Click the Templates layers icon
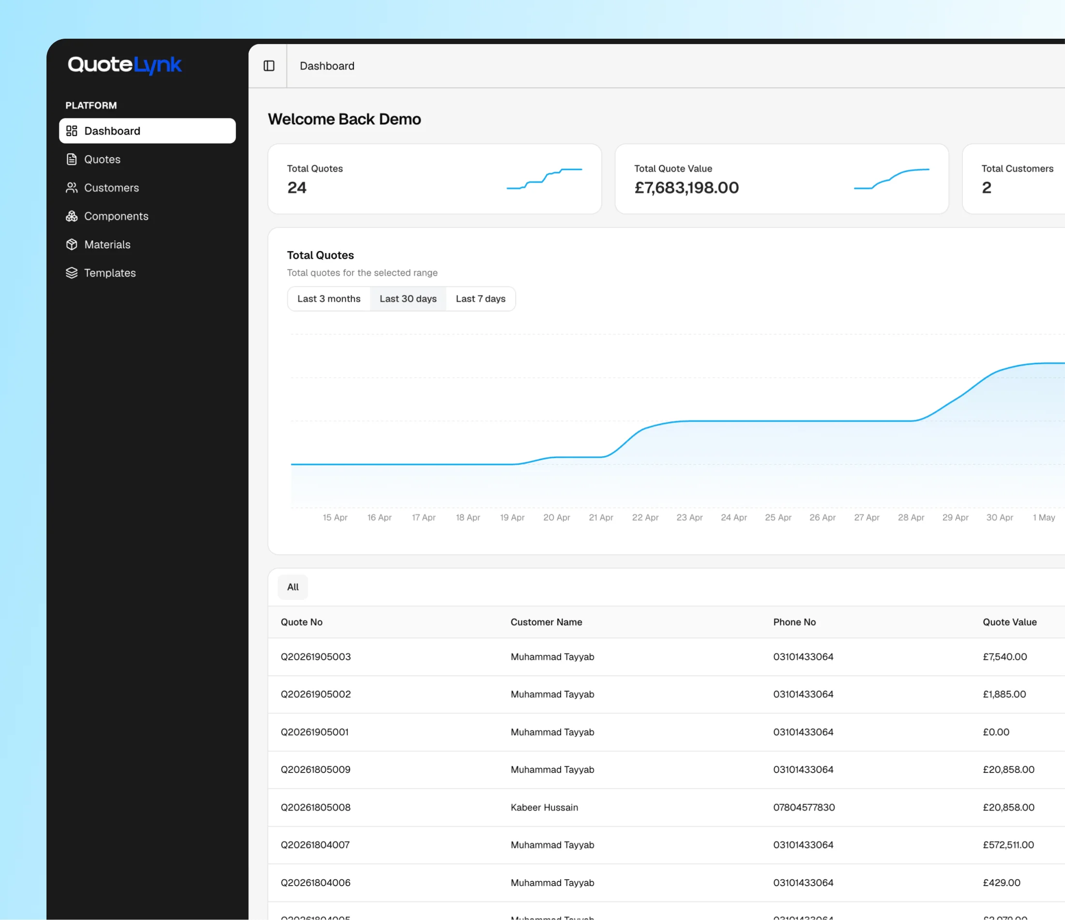Image resolution: width=1065 pixels, height=920 pixels. tap(72, 273)
